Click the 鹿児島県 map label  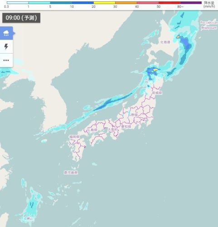point(71,173)
